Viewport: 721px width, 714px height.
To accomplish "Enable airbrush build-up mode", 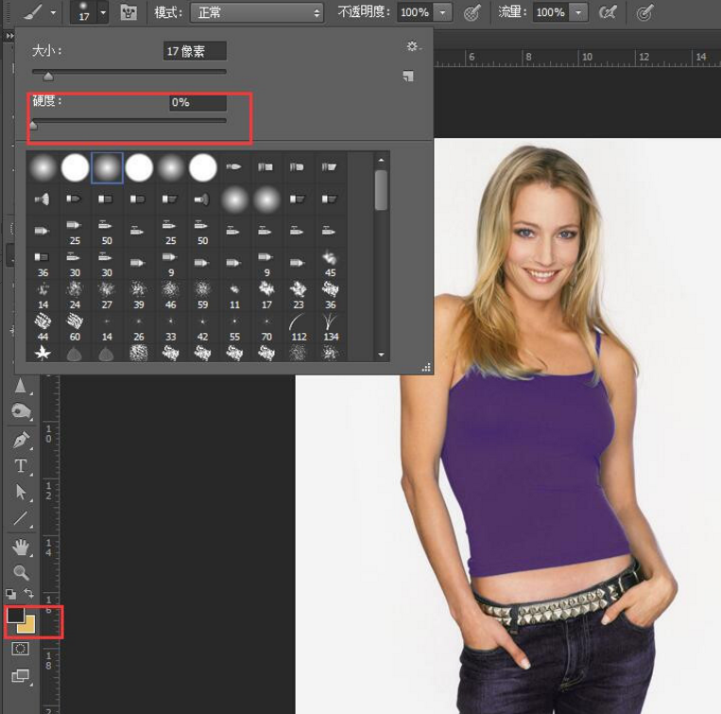I will tap(609, 12).
